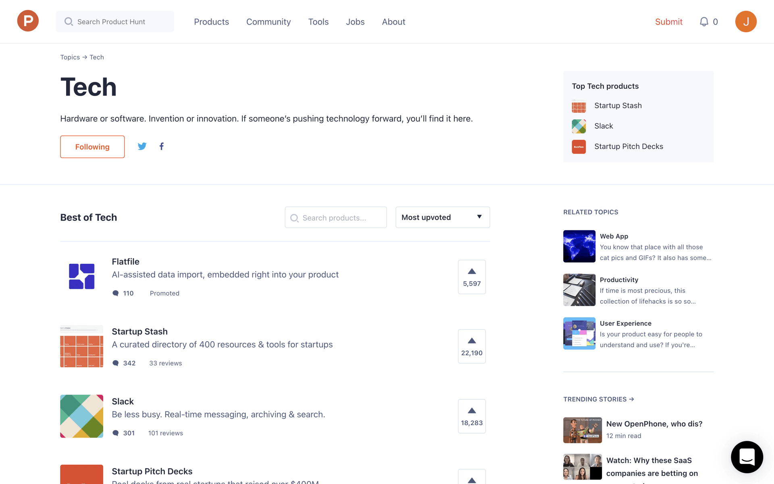Open Slack in Top Tech products
Screen dimensions: 774x484
coord(603,126)
